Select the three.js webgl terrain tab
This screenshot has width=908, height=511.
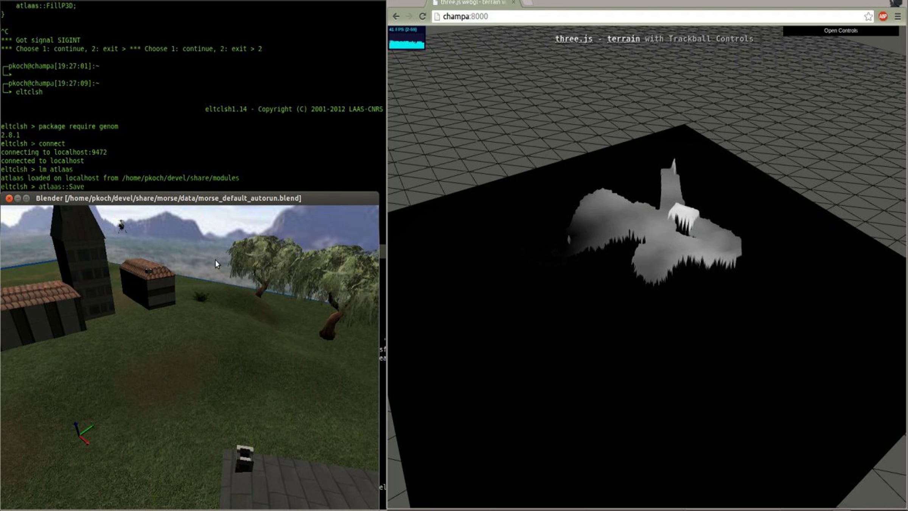pos(472,3)
